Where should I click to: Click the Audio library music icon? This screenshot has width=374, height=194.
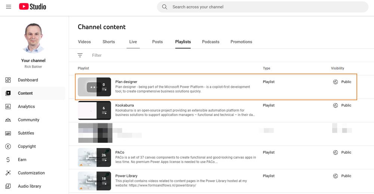8,186
